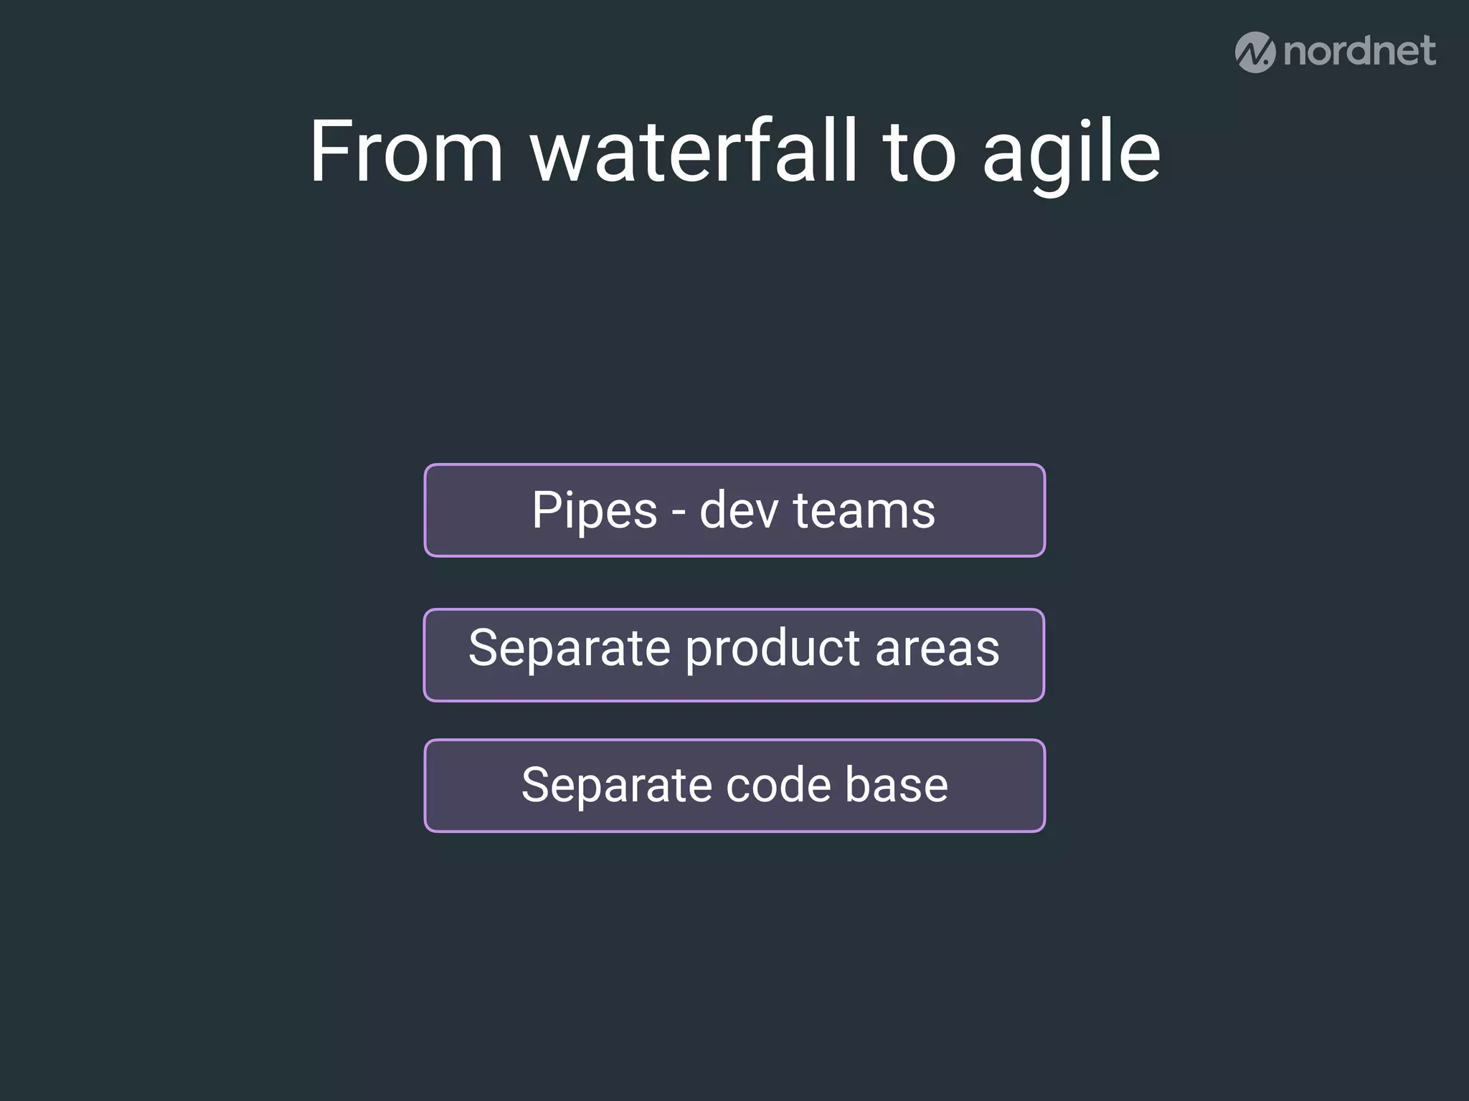
Task: Select the 'Separate product areas' box
Action: (734, 655)
